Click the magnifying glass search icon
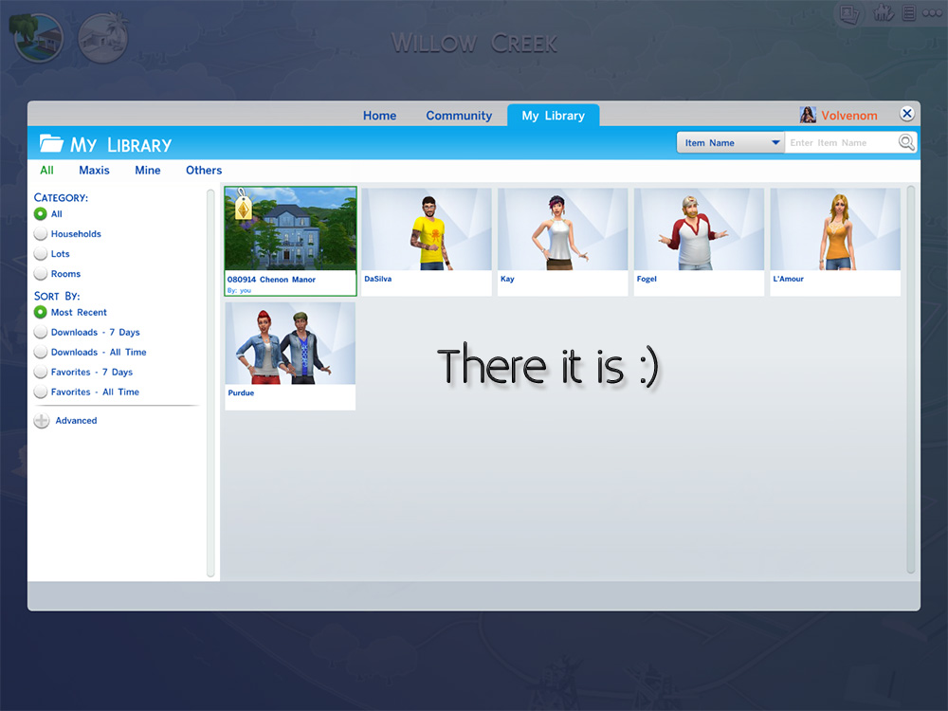 [906, 141]
